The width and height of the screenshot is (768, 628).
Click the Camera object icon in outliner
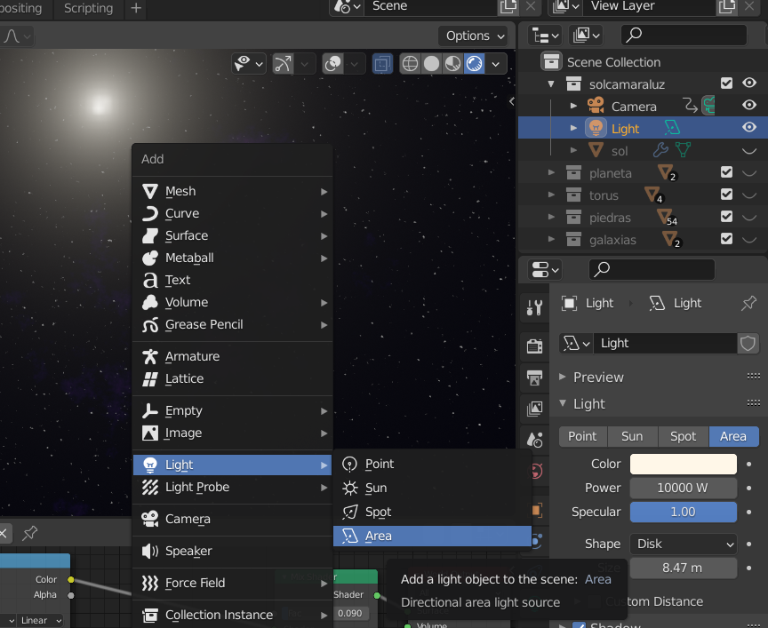pos(596,106)
